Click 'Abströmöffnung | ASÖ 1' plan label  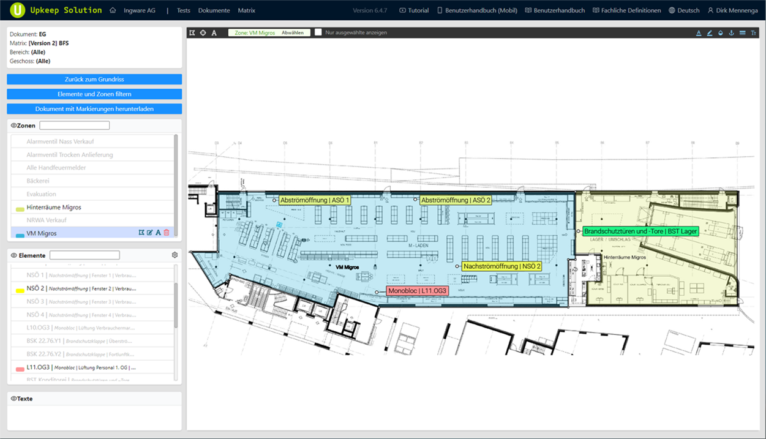[x=315, y=200]
